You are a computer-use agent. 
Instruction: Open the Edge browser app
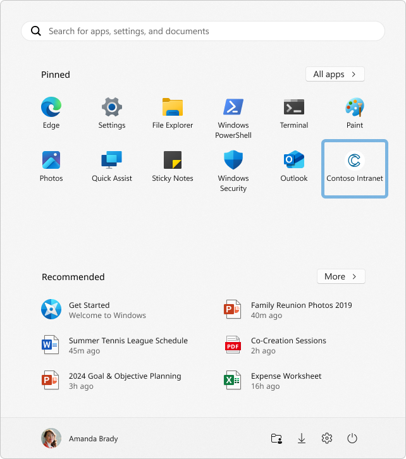click(51, 114)
